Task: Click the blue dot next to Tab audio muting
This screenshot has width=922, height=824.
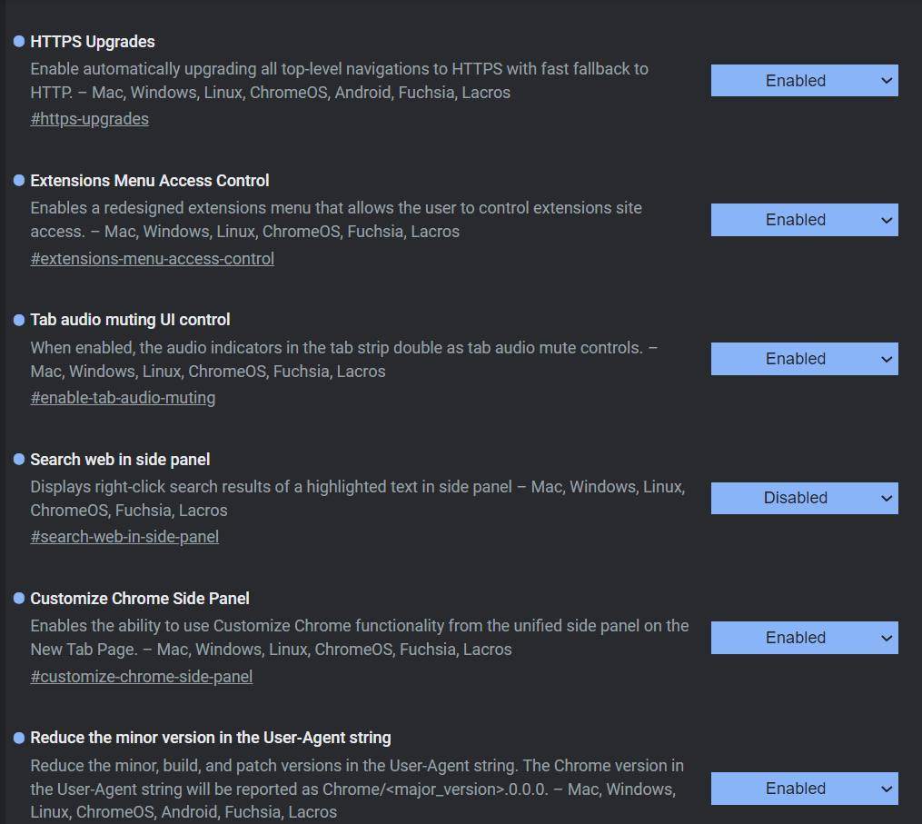Action: [19, 320]
